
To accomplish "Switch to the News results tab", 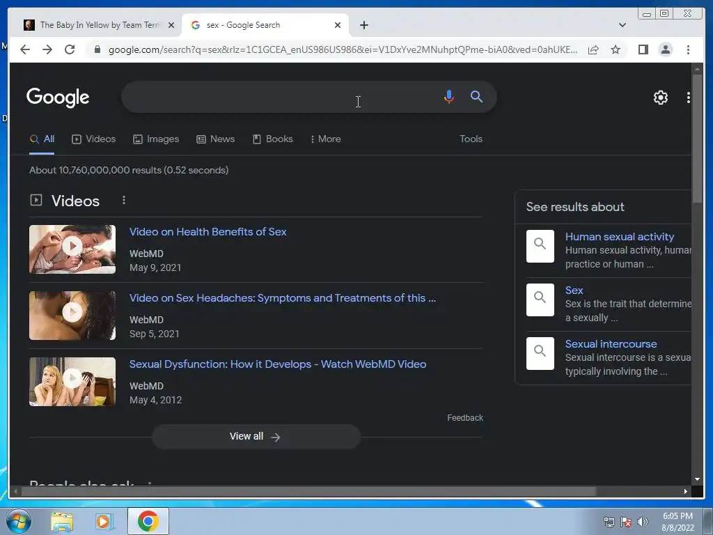I will click(x=216, y=139).
